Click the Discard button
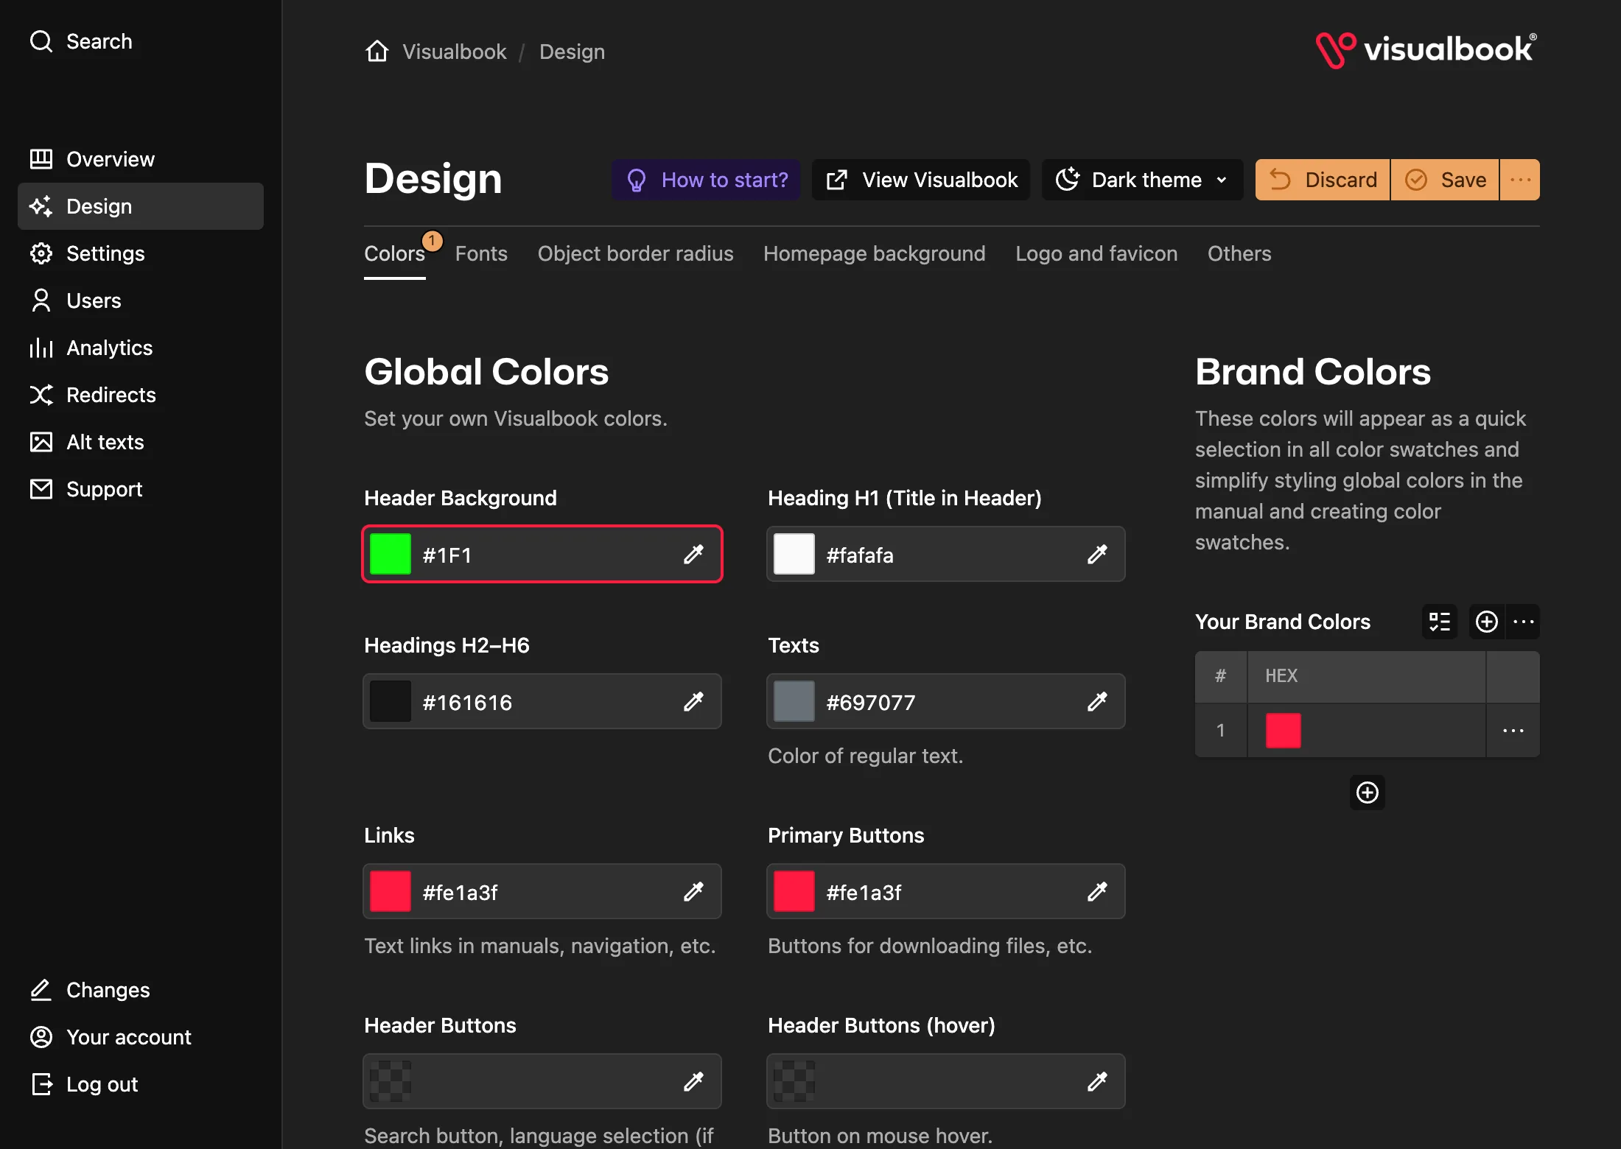Screen dimensions: 1621x1149 pos(1323,180)
